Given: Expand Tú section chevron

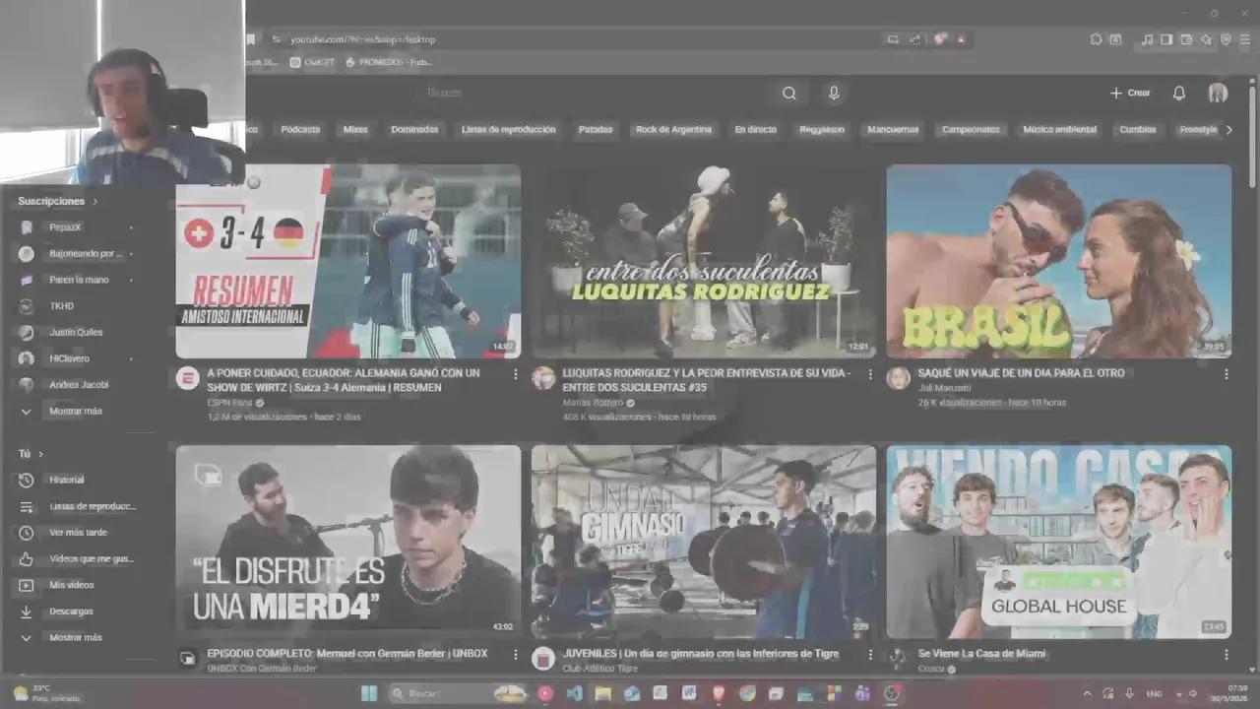Looking at the screenshot, I should tap(40, 454).
